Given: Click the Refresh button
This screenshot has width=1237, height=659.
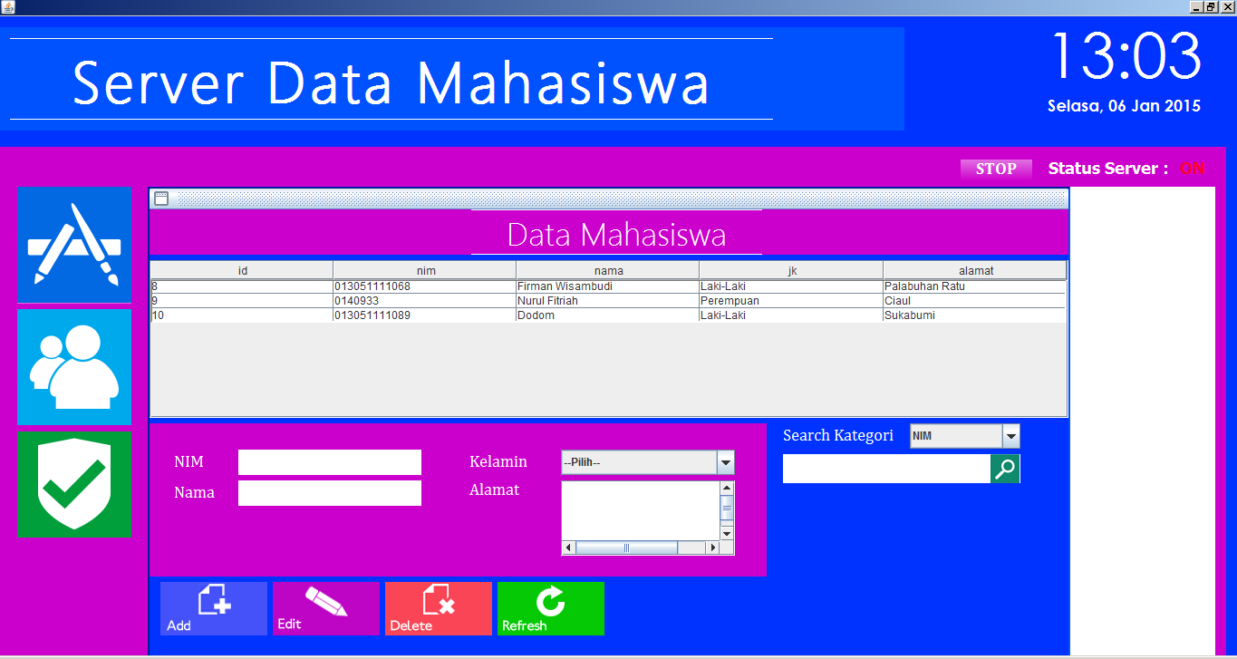Looking at the screenshot, I should pos(551,608).
